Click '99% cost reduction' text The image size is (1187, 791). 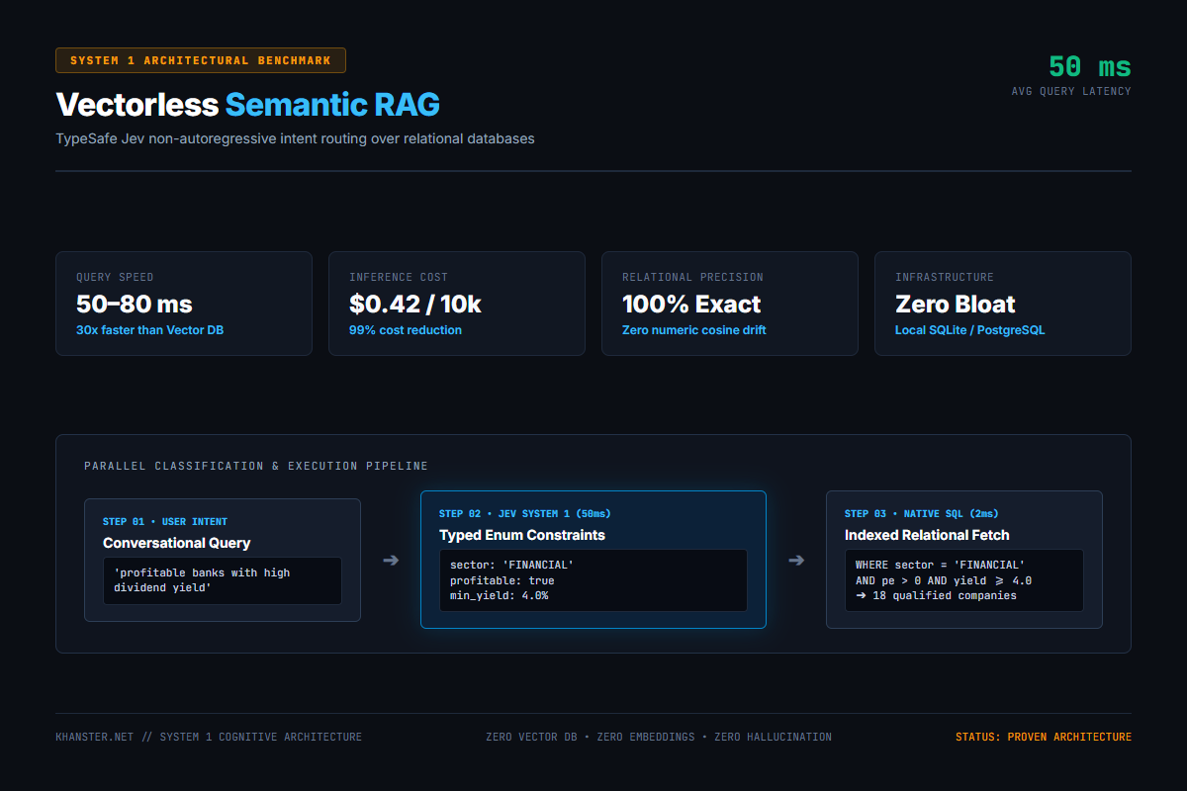pos(406,330)
